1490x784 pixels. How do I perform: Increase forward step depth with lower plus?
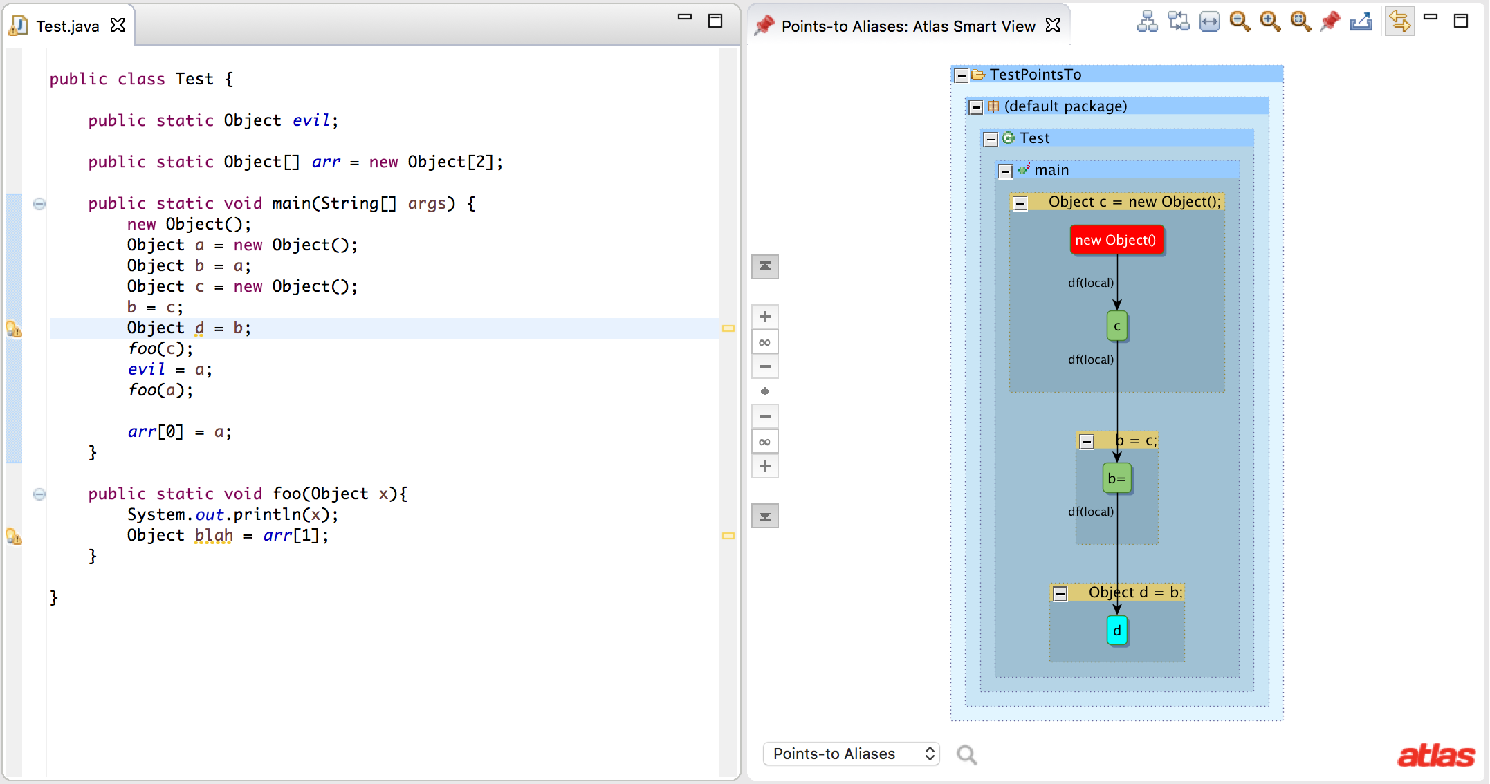(765, 466)
